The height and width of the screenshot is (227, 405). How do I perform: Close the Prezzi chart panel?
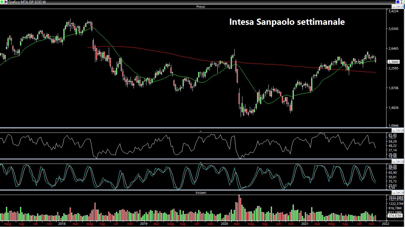pos(402,7)
